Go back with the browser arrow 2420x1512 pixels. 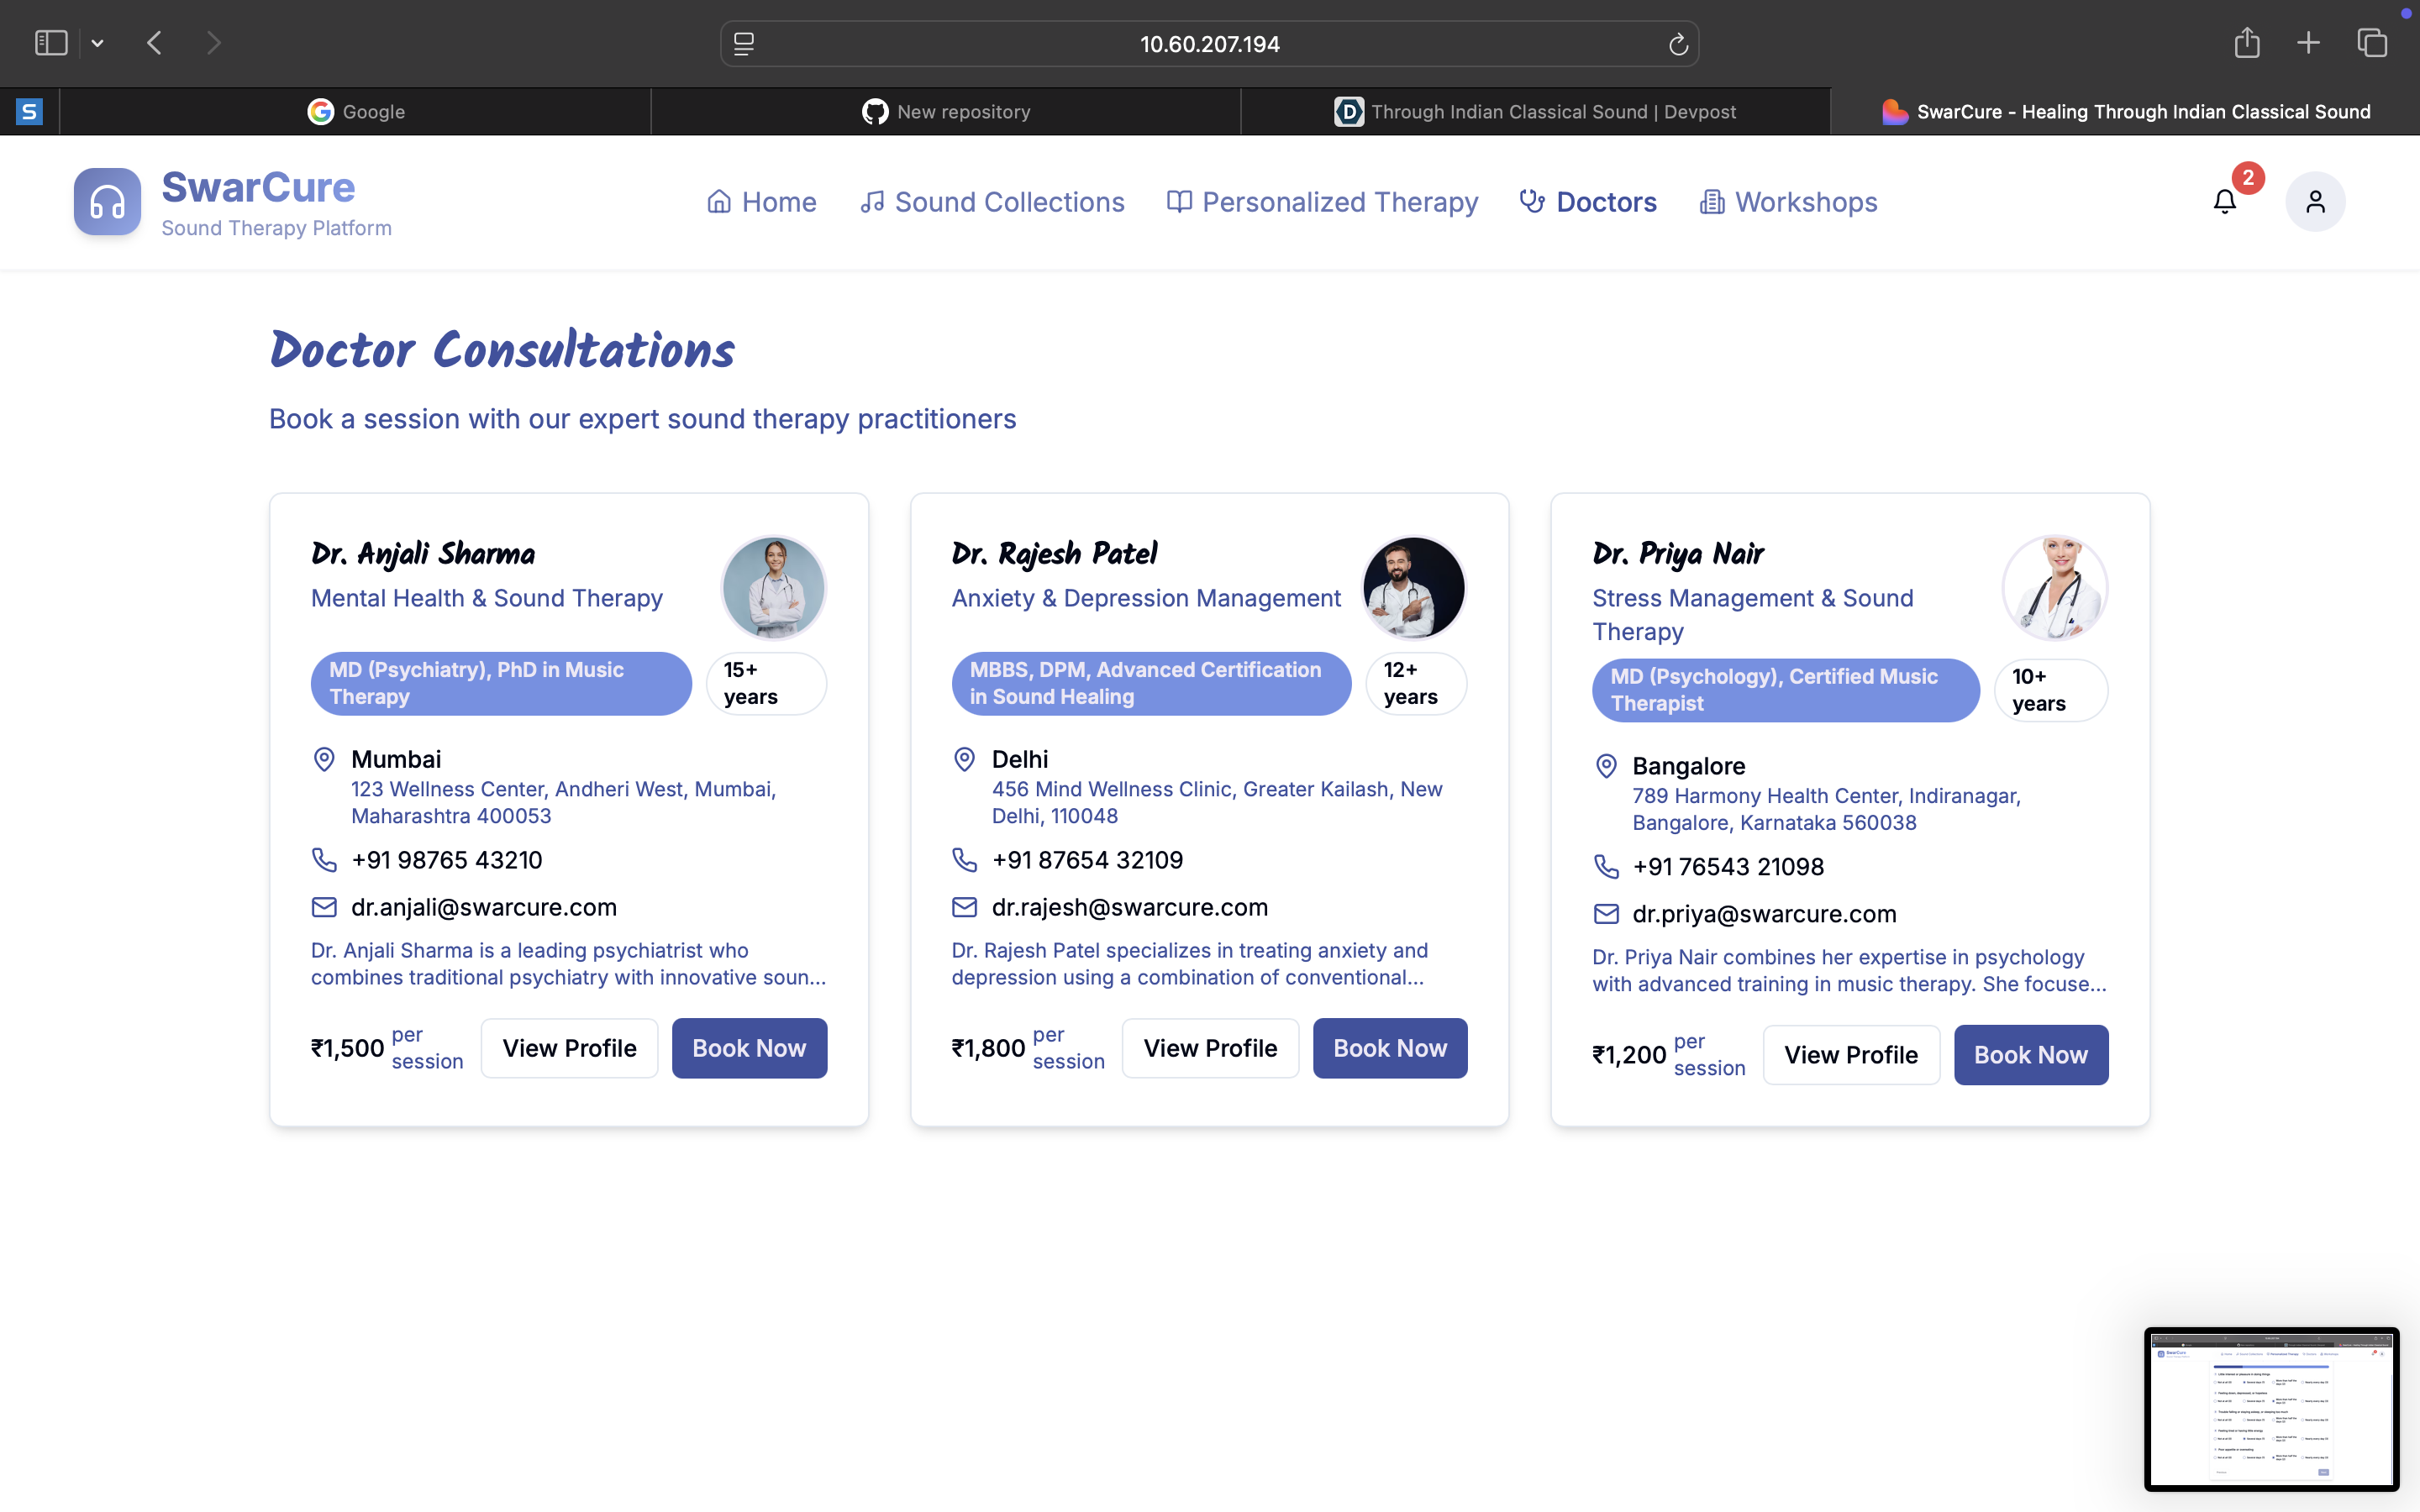tap(154, 43)
